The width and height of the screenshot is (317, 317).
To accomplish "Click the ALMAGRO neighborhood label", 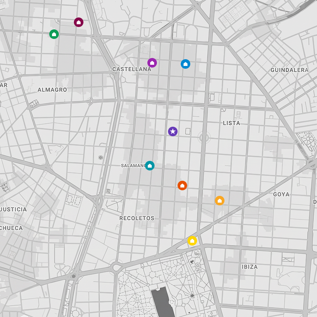I will click(52, 89).
